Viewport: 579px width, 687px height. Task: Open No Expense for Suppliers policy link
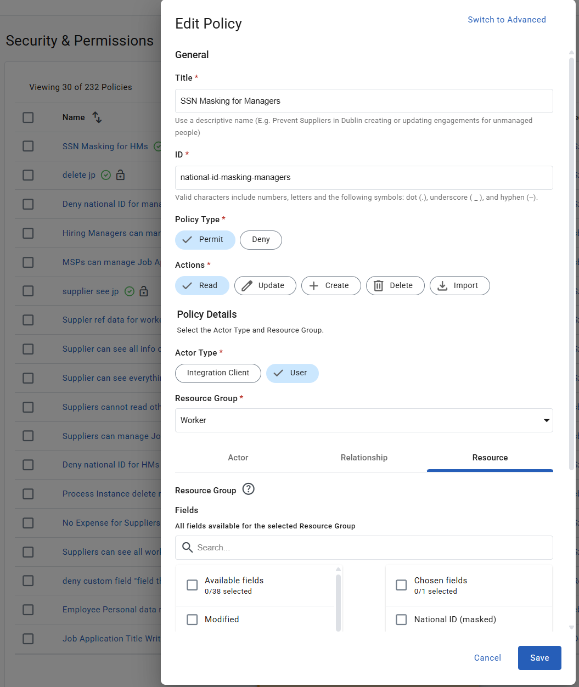pyautogui.click(x=111, y=523)
